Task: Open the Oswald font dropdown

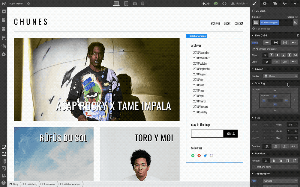Action: [x=280, y=181]
